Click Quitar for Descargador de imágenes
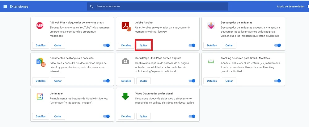 (x=229, y=45)
